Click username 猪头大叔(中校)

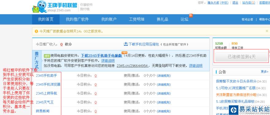click(x=218, y=3)
